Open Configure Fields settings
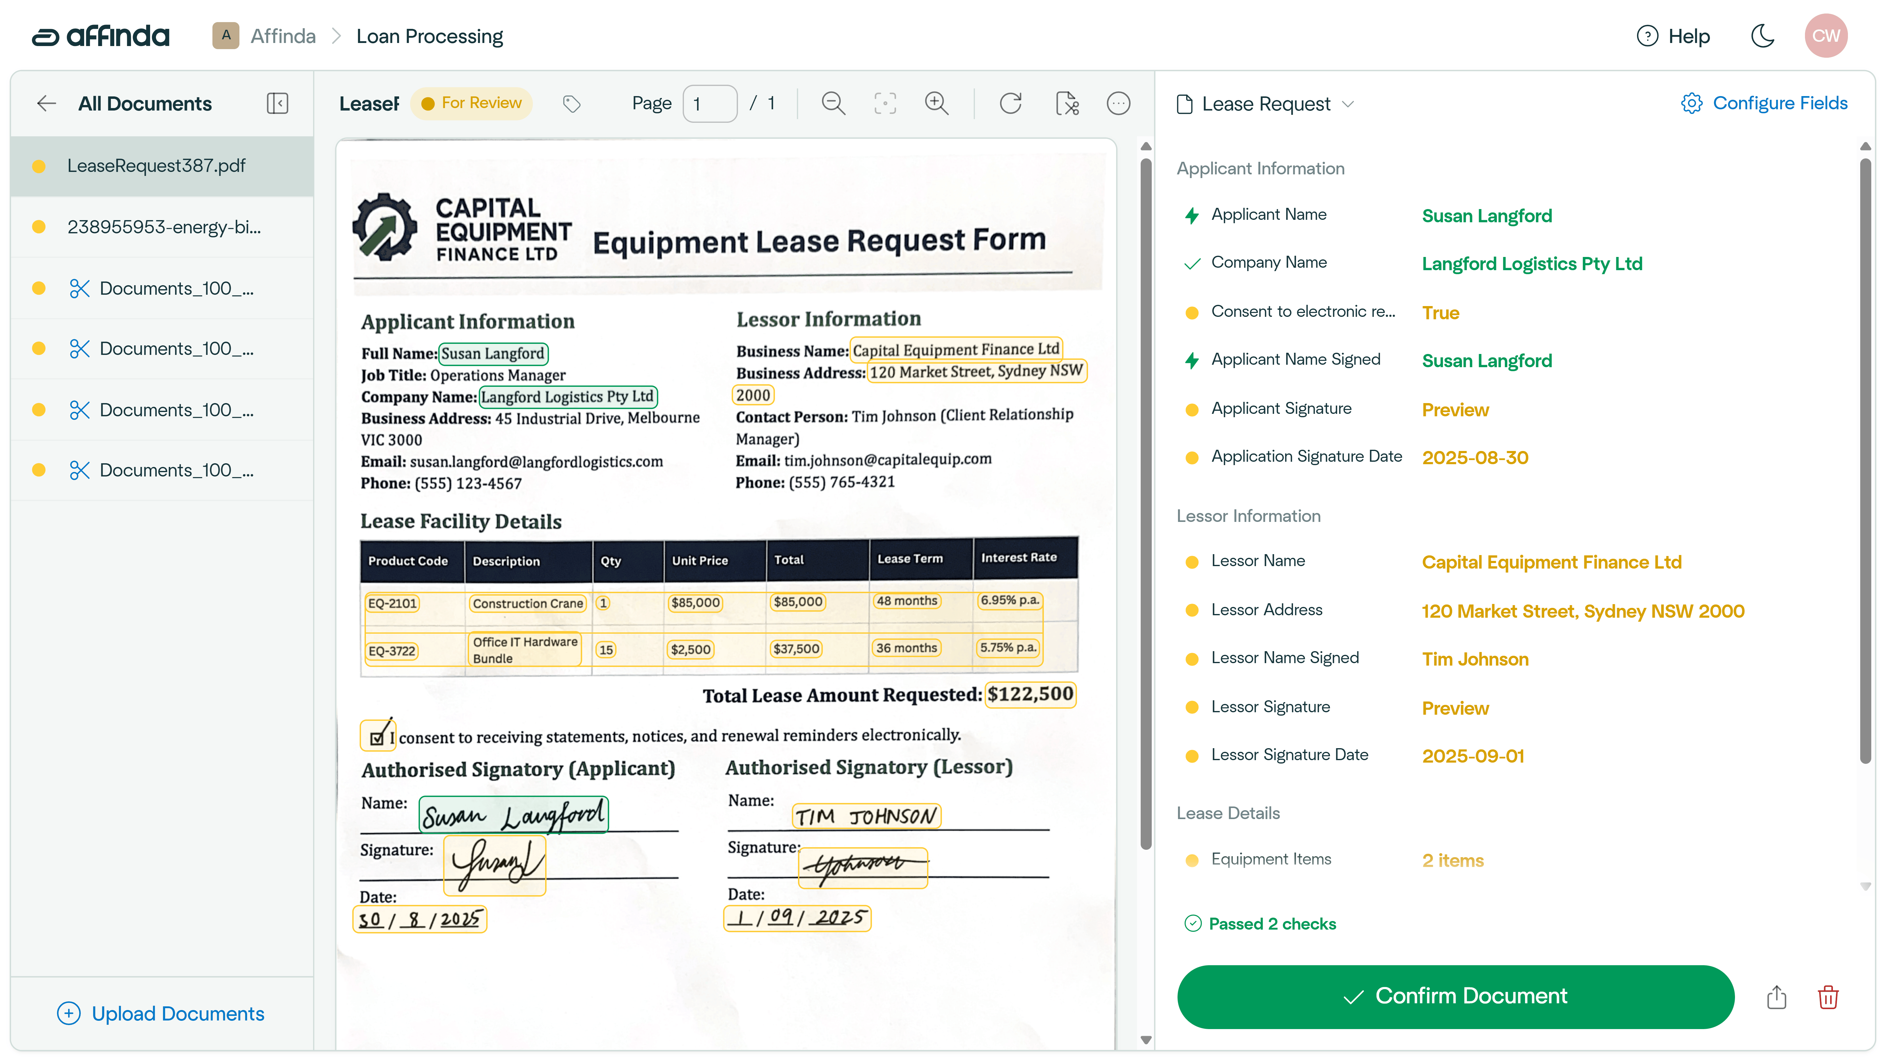Viewport: 1886px width, 1061px height. (x=1764, y=103)
